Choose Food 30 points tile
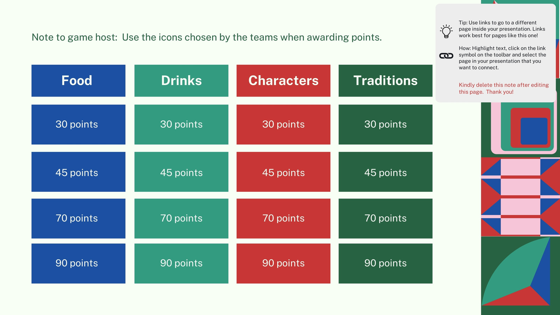This screenshot has width=560, height=315. point(78,124)
